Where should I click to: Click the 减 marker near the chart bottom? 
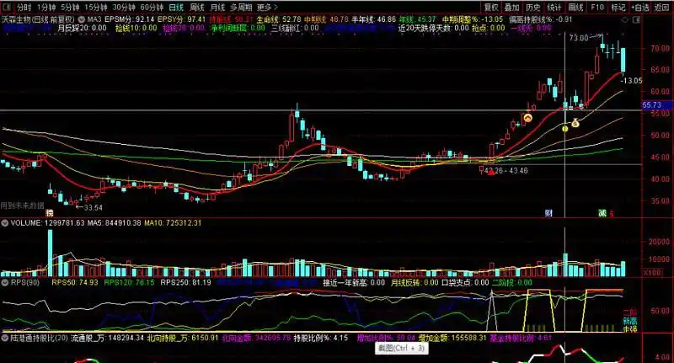pyautogui.click(x=602, y=212)
